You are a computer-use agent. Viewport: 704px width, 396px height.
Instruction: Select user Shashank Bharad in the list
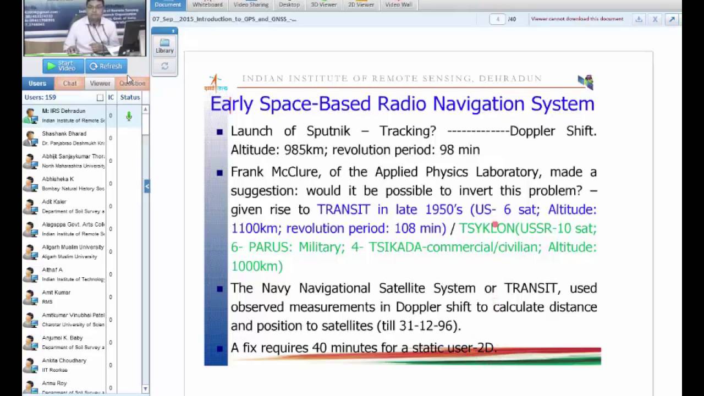82,139
